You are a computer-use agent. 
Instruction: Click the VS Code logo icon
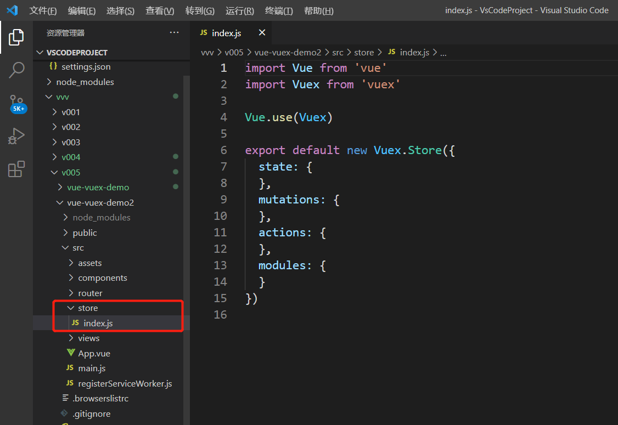point(12,10)
